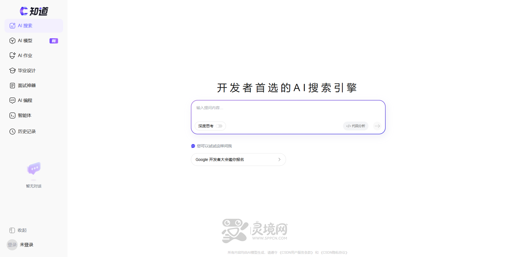Open the 智能体 menu item

tap(34, 115)
